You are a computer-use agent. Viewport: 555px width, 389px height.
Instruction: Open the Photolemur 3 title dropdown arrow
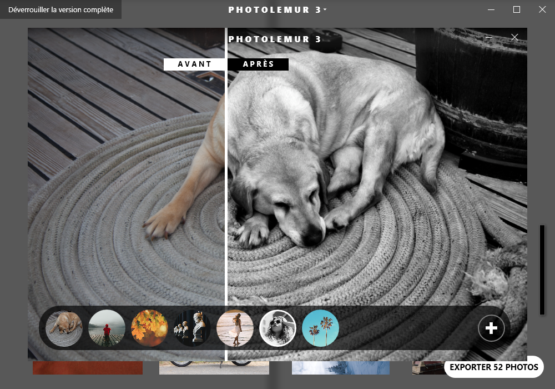[325, 9]
